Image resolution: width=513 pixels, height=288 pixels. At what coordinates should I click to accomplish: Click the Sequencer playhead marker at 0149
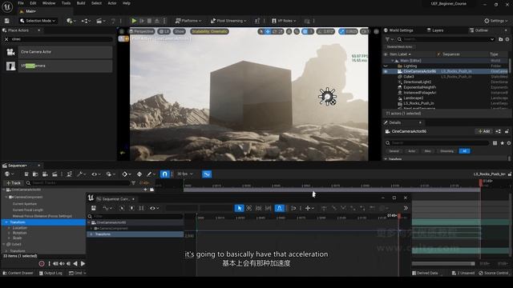[481, 183]
